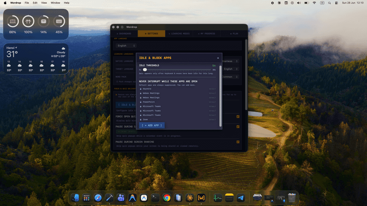Viewport: 367px width, 206px height.
Task: Click the Hanoi weather widget
Action: (x=36, y=59)
